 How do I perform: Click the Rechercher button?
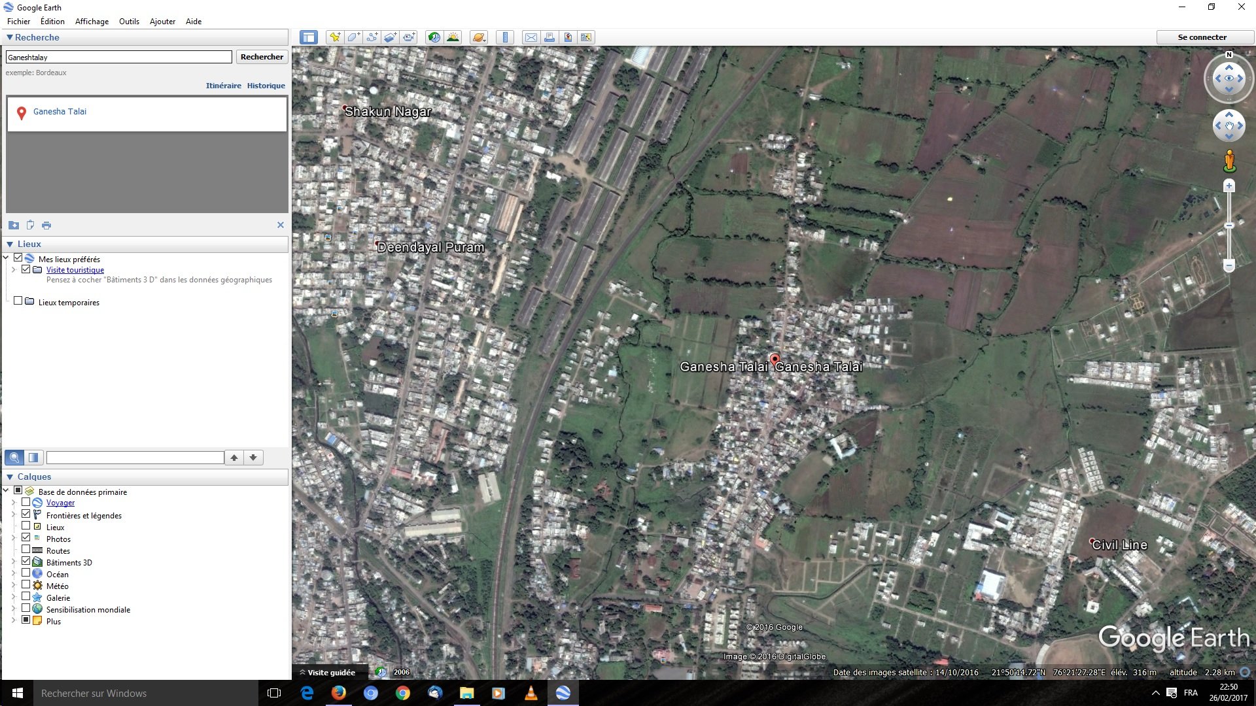262,57
